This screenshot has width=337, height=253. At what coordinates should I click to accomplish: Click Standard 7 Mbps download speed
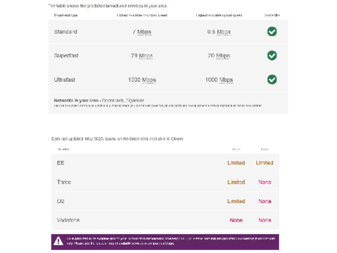[142, 32]
